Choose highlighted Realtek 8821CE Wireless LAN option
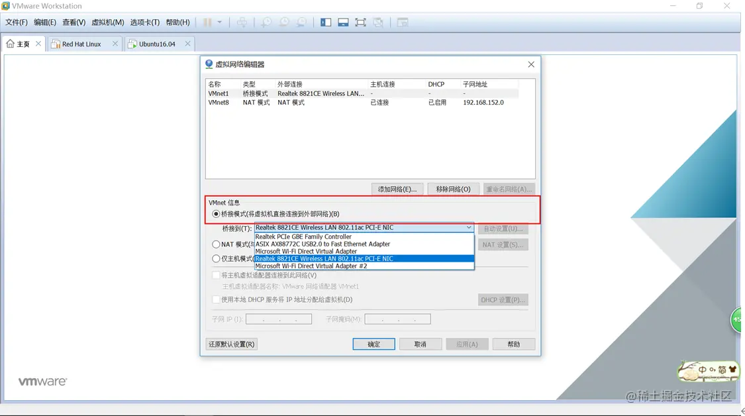Screen dimensions: 745x416 [x=364, y=258]
